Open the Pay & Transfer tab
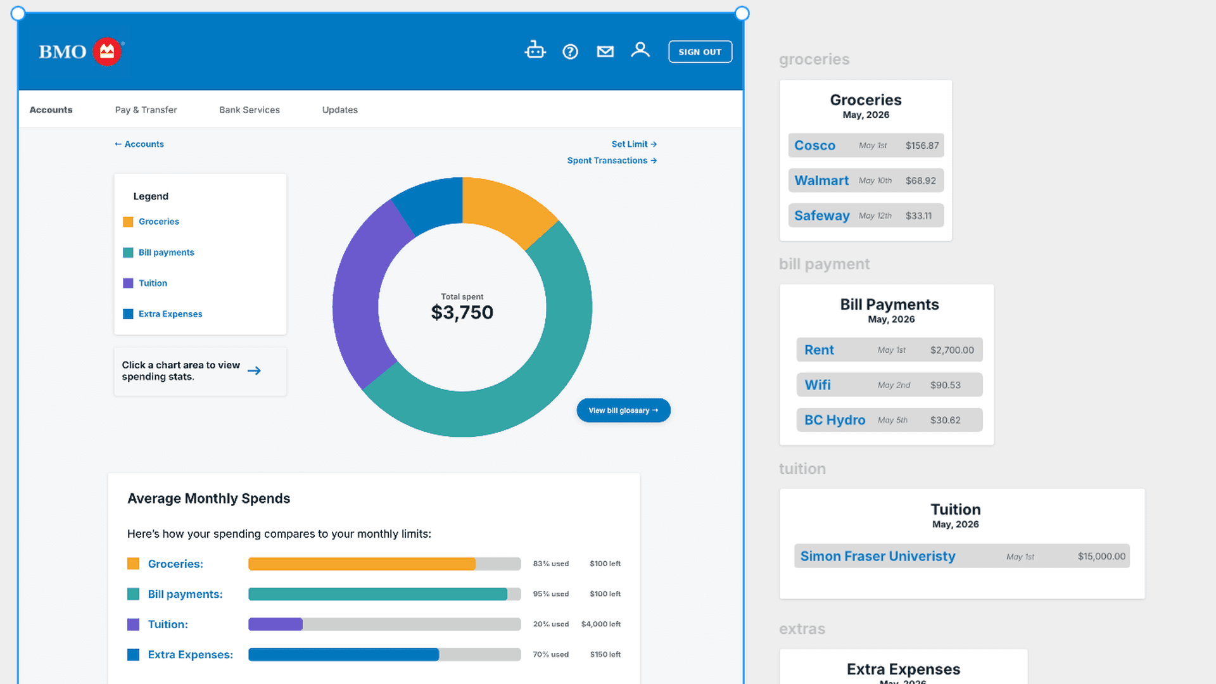 coord(146,110)
